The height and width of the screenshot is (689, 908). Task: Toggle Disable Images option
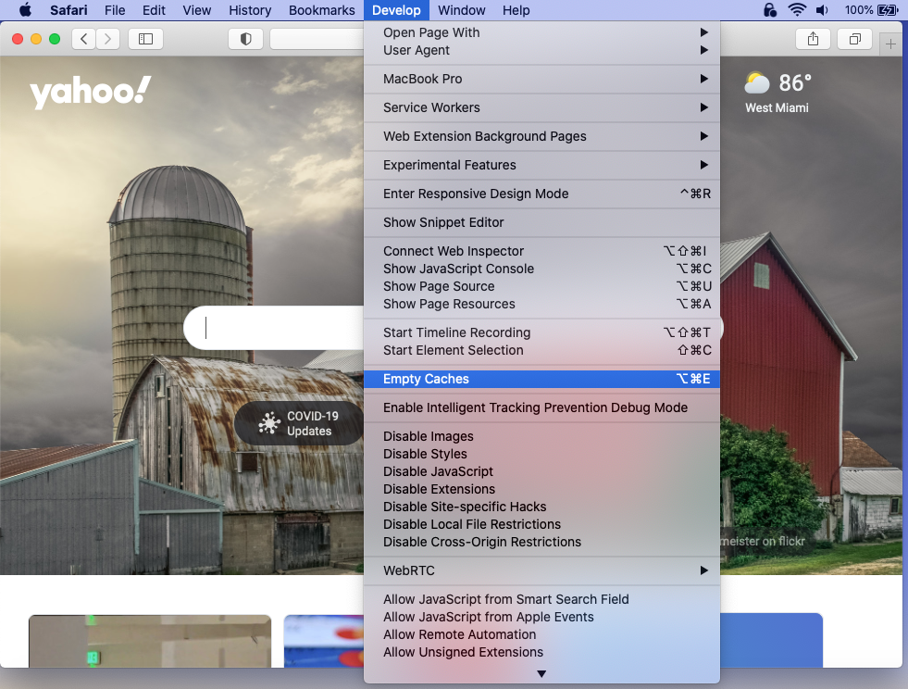(541, 436)
